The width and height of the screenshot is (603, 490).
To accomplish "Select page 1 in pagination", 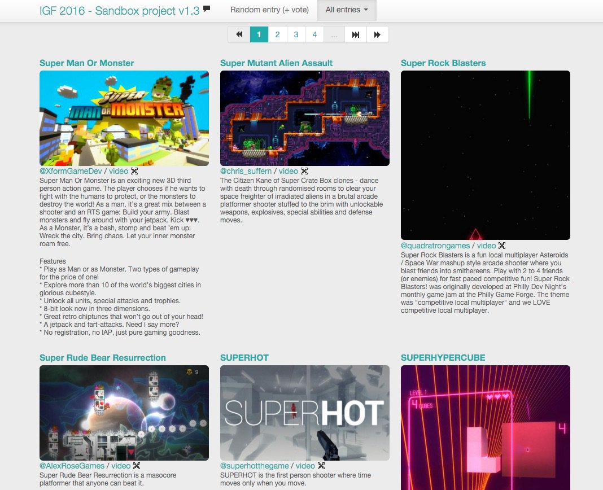I will [x=259, y=34].
